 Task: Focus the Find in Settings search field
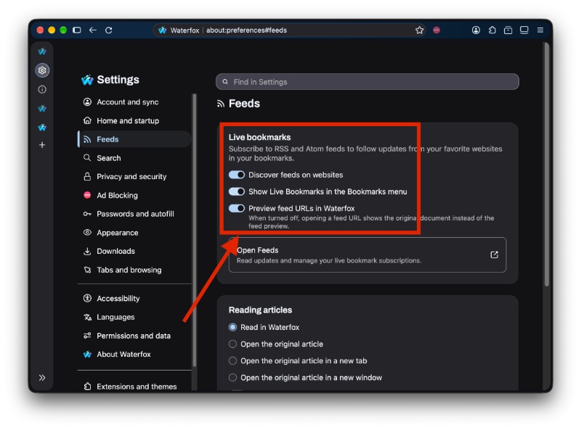[367, 82]
